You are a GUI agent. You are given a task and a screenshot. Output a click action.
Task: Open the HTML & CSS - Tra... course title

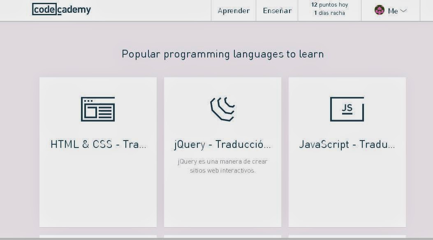click(98, 144)
